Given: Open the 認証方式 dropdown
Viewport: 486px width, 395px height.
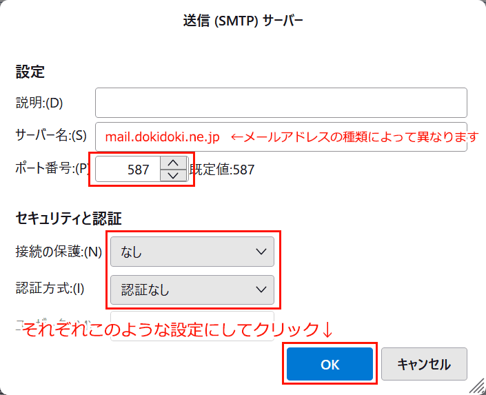Looking at the screenshot, I should pos(192,290).
